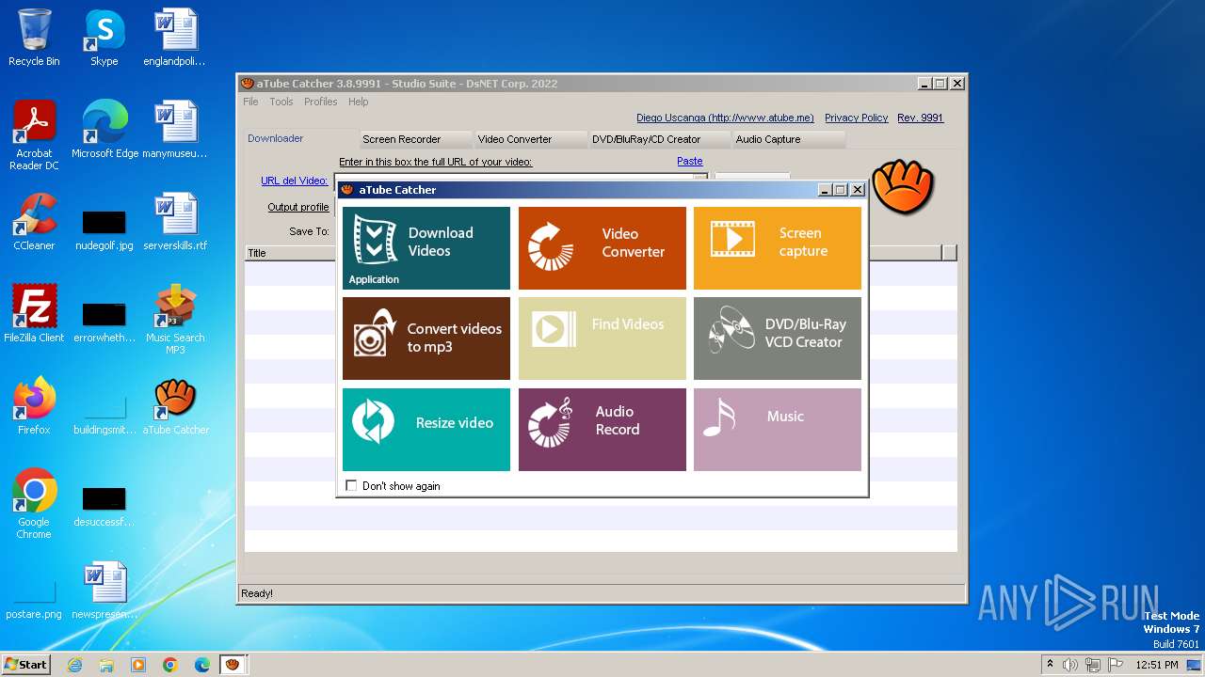Open the Help menu
This screenshot has height=677, width=1205.
pos(358,102)
